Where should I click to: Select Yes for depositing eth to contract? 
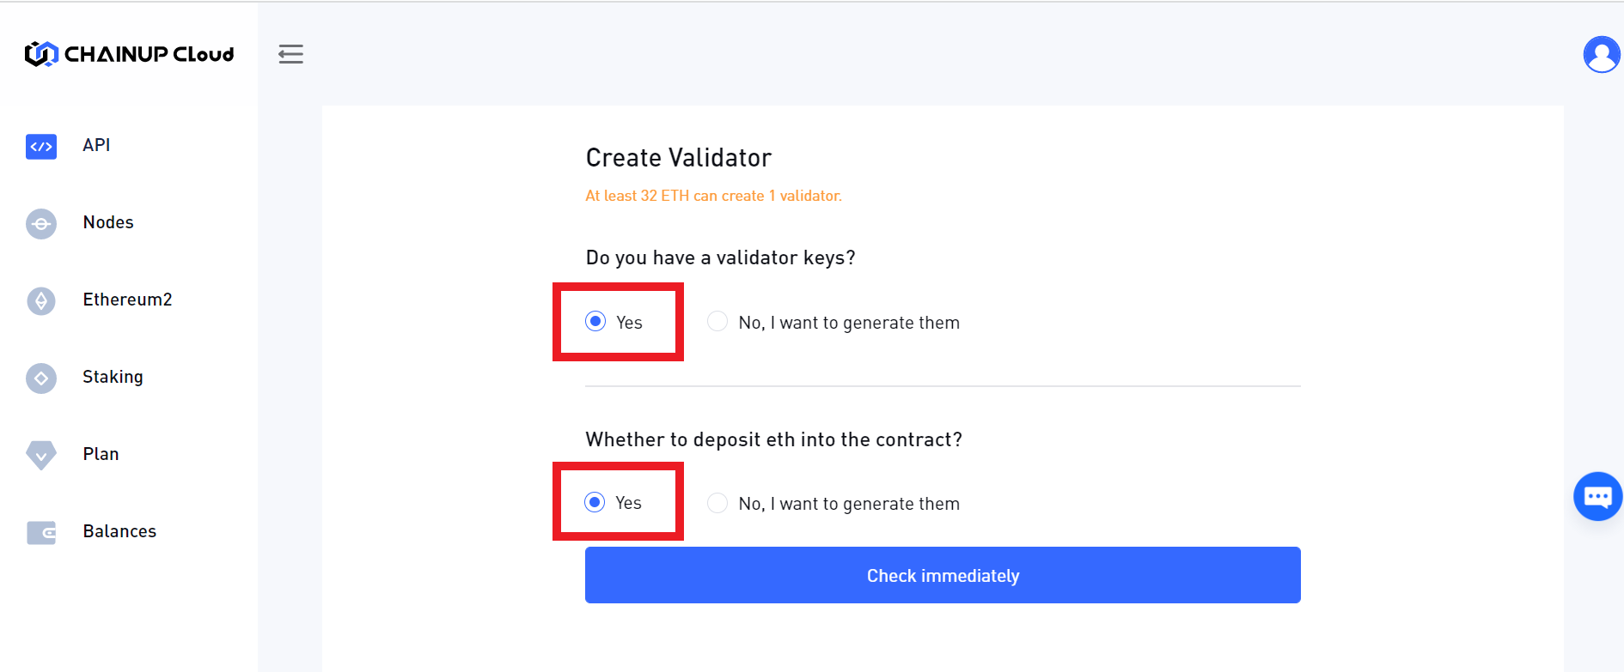coord(595,502)
